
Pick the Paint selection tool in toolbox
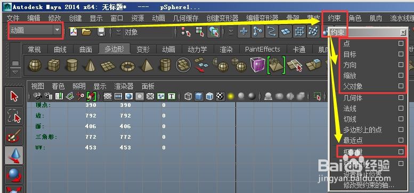[x=14, y=136]
